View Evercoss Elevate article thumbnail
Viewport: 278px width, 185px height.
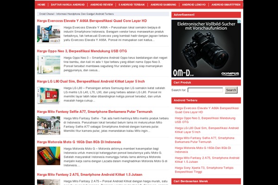(x=49, y=35)
